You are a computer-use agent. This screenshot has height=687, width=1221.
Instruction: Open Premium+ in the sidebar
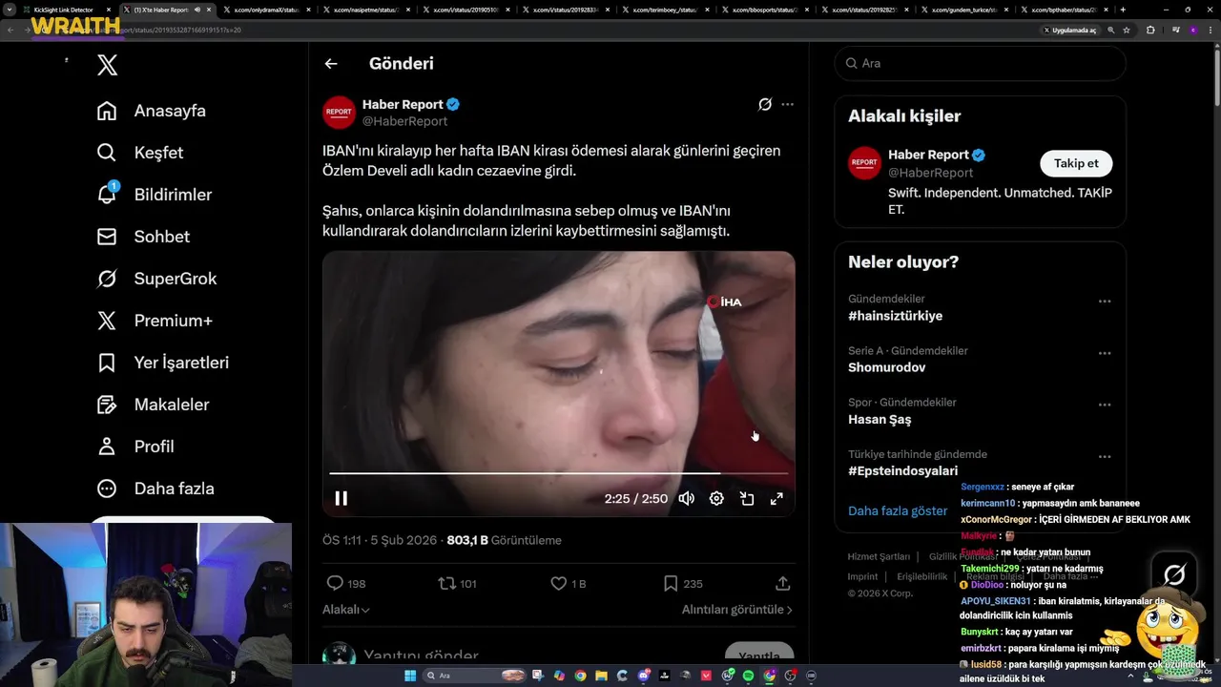click(x=155, y=321)
